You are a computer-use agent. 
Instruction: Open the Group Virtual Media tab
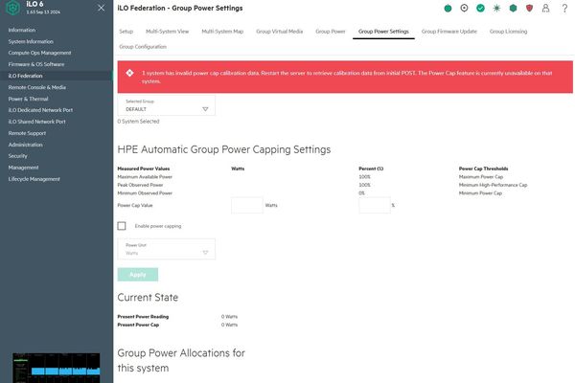[280, 32]
